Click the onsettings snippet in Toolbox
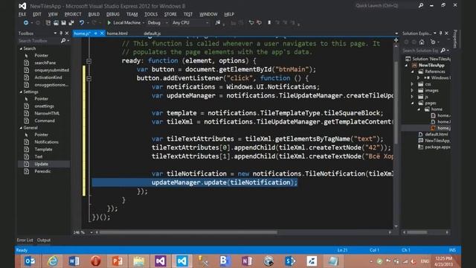The height and width of the screenshot is (268, 476). click(45, 106)
